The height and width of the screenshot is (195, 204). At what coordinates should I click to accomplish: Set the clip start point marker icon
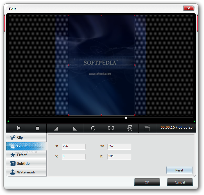[56, 129]
